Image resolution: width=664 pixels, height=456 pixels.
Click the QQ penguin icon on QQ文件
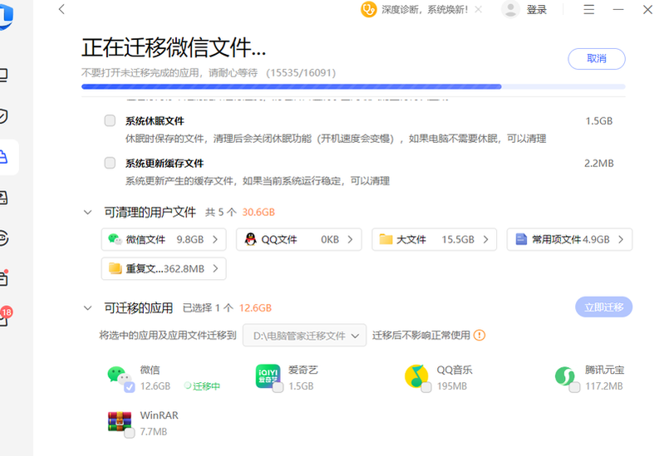(x=251, y=239)
